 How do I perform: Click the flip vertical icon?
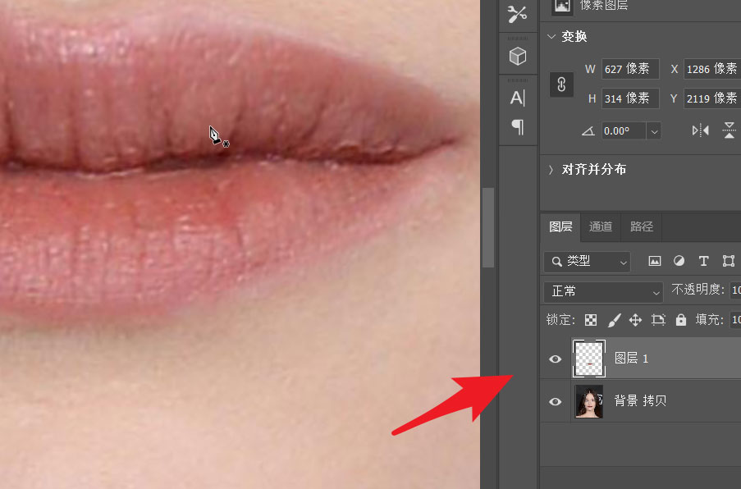730,130
